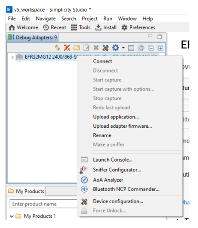Image resolution: width=198 pixels, height=228 pixels.
Task: Click the AoA Analyzer compass icon
Action: (84, 180)
